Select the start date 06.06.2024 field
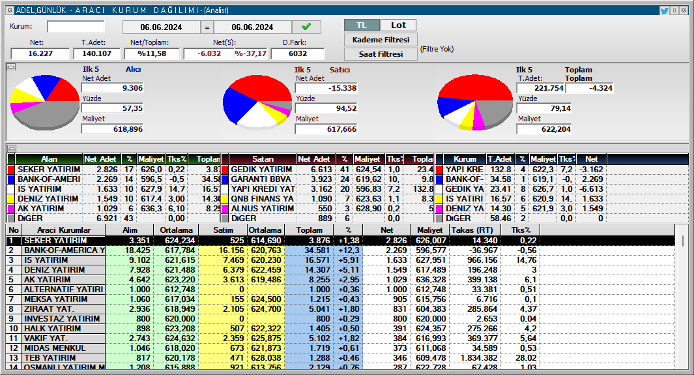This screenshot has width=694, height=375. tap(161, 27)
